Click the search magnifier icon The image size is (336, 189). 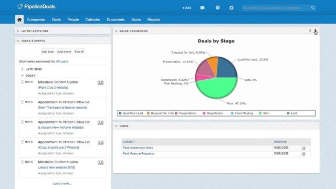click(x=313, y=8)
